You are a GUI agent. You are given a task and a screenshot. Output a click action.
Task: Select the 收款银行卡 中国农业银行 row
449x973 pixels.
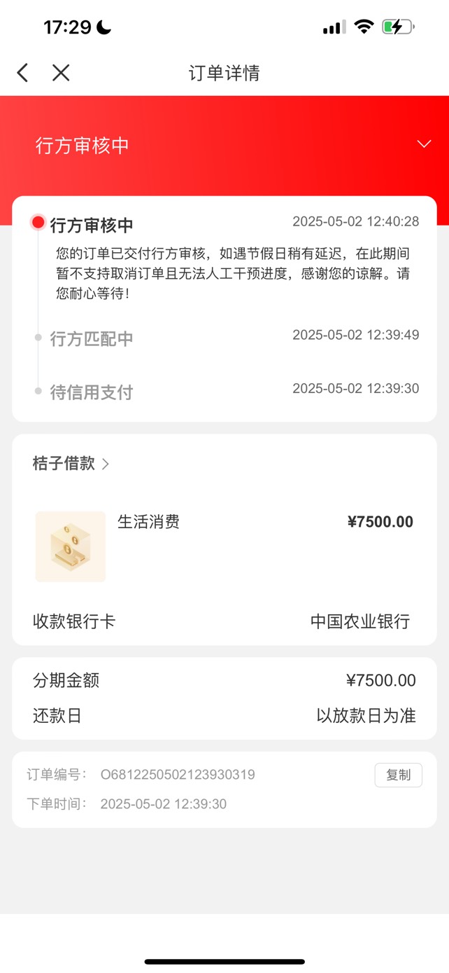[x=224, y=621]
